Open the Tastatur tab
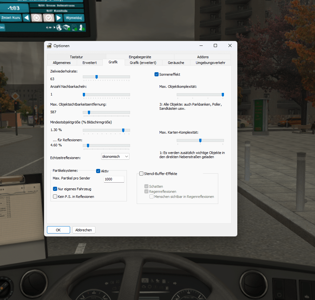Image resolution: width=315 pixels, height=300 pixels. (76, 57)
